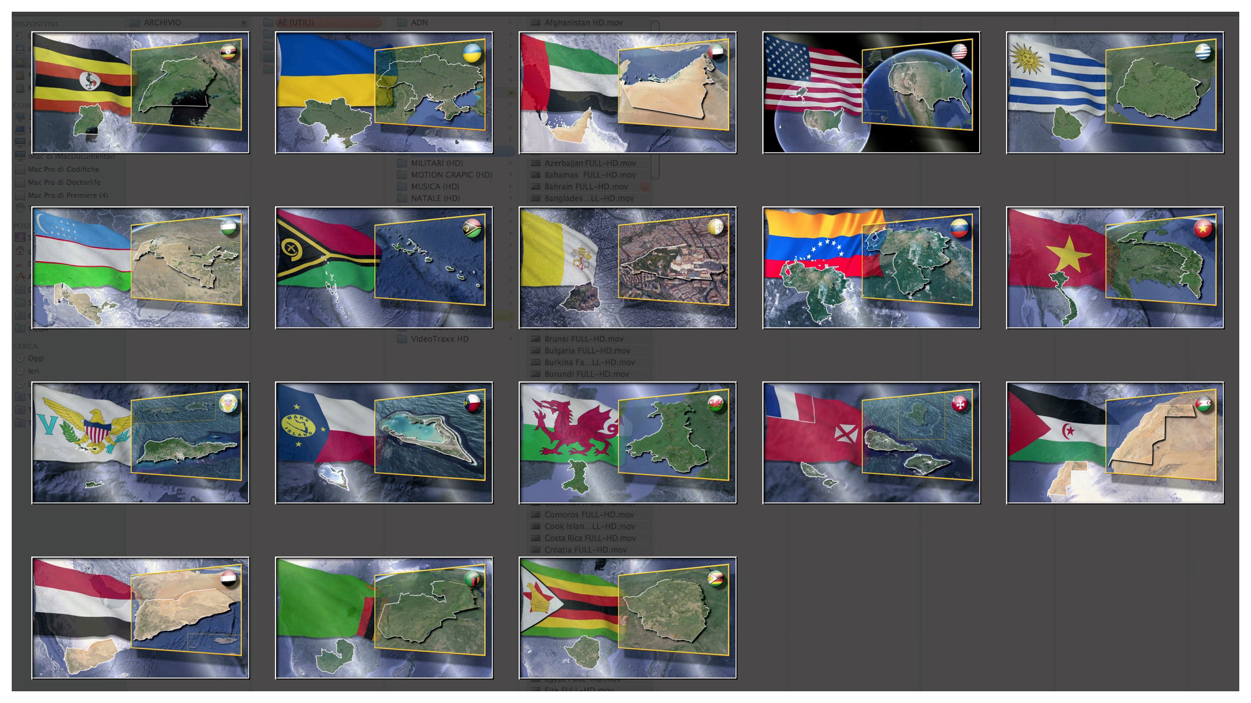
Task: Select the Ukraine flag and map thumbnail
Action: [384, 92]
